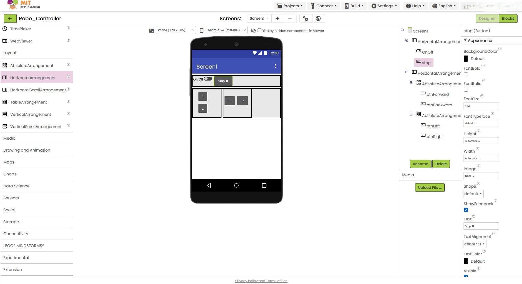Screen dimensions: 522x284
Task: Open the Build menu
Action: coord(354,6)
